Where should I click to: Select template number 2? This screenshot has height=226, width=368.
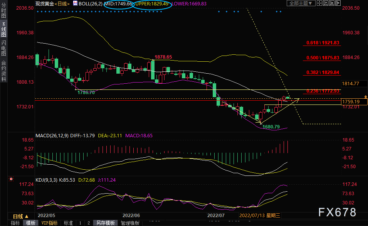pyautogui.click(x=89, y=223)
